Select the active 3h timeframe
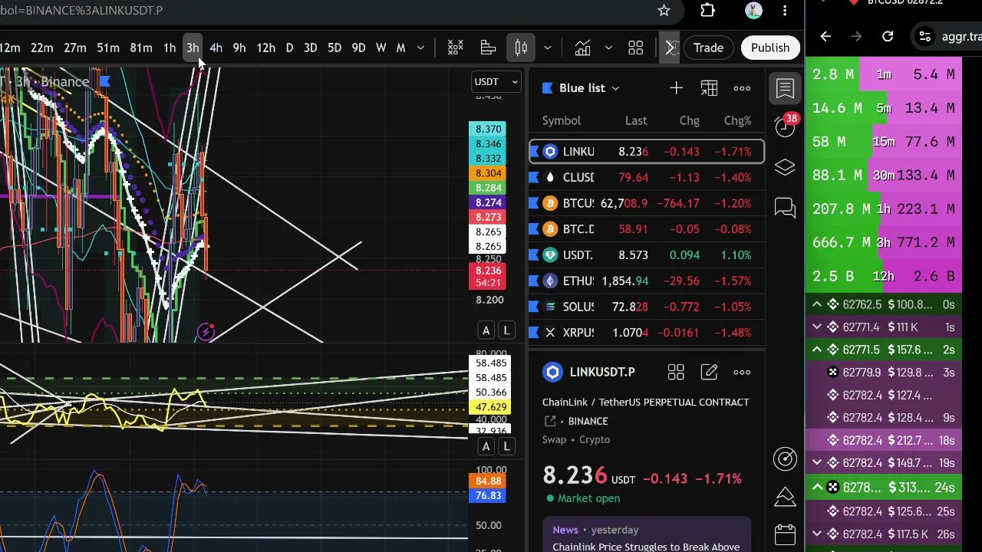This screenshot has height=552, width=982. 193,48
